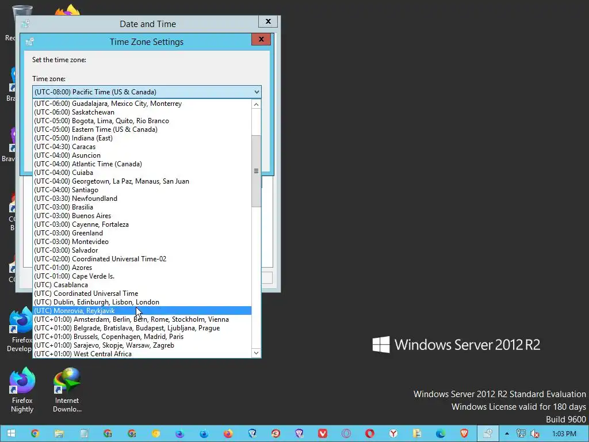Open the 1:03 PM taskbar clock
Viewport: 589px width, 442px height.
pos(564,434)
